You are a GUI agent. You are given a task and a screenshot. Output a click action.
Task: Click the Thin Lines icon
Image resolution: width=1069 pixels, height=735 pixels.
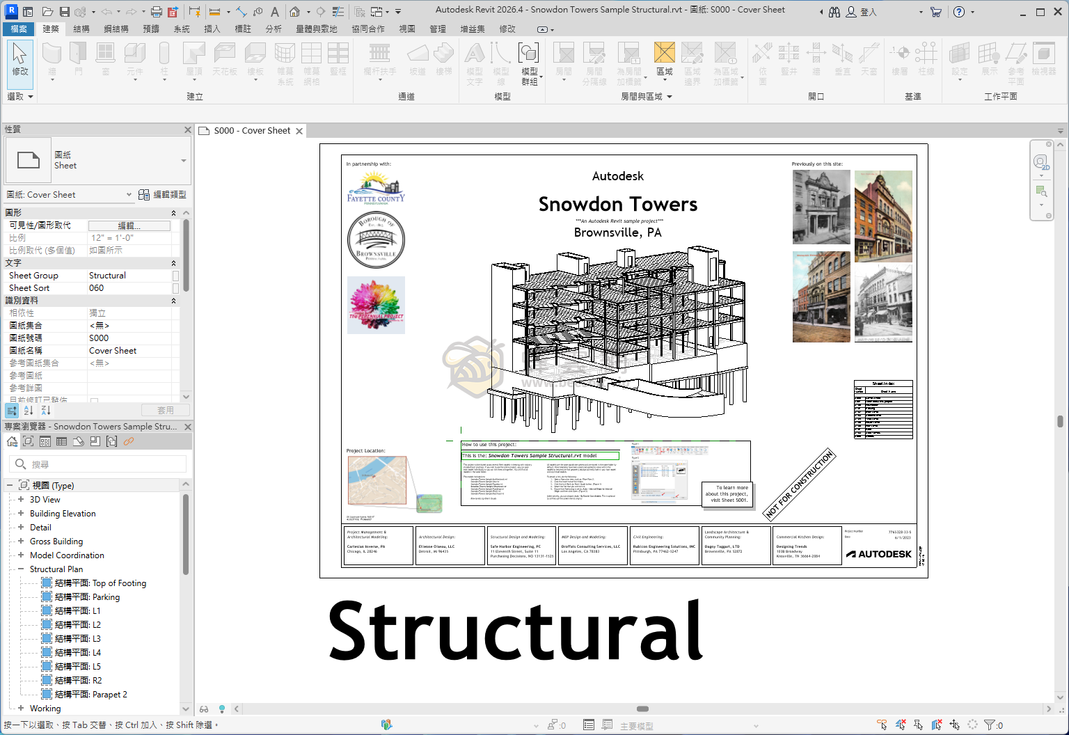coord(338,12)
